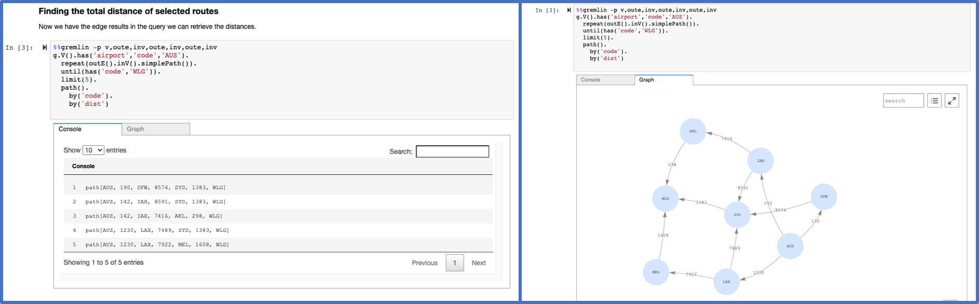Select the Console tab in the right panel

click(605, 80)
